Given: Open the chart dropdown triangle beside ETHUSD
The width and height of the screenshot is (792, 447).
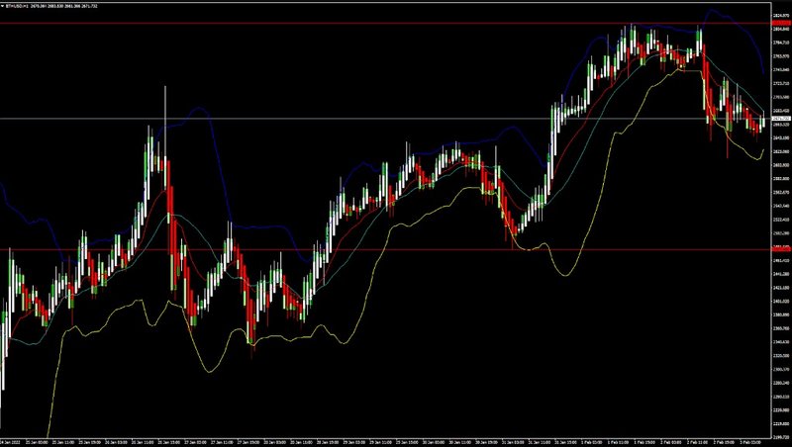Looking at the screenshot, I should pyautogui.click(x=3, y=6).
